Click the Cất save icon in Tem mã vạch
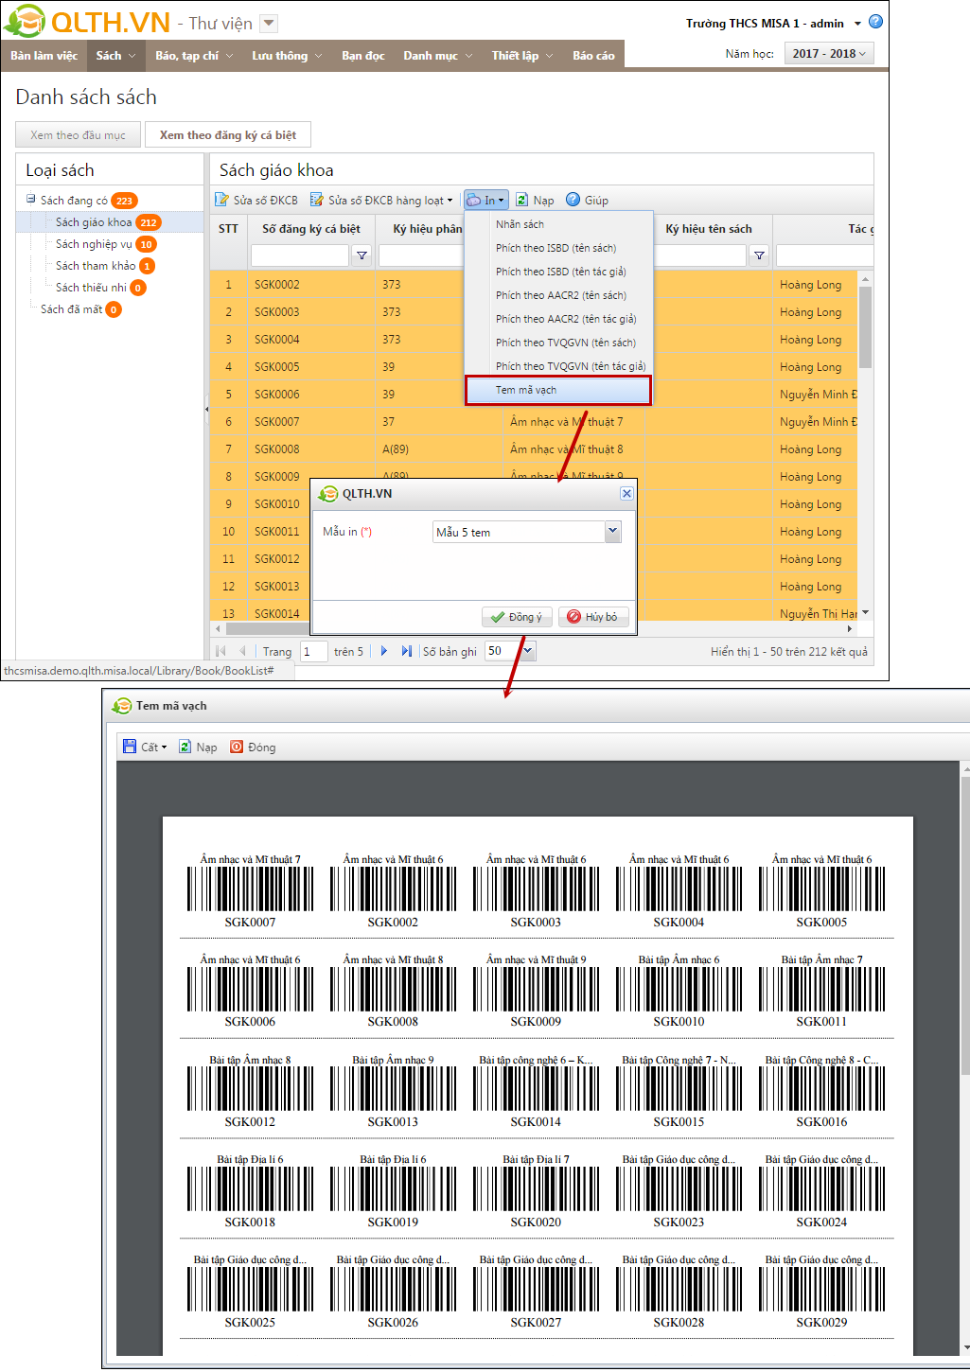The image size is (970, 1372). tap(130, 747)
